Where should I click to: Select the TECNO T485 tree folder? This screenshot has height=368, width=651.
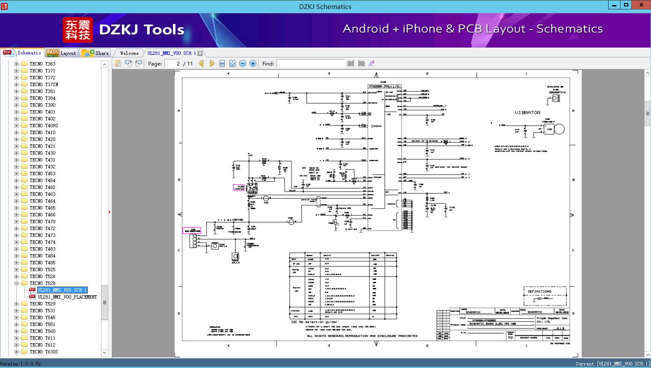coord(42,263)
